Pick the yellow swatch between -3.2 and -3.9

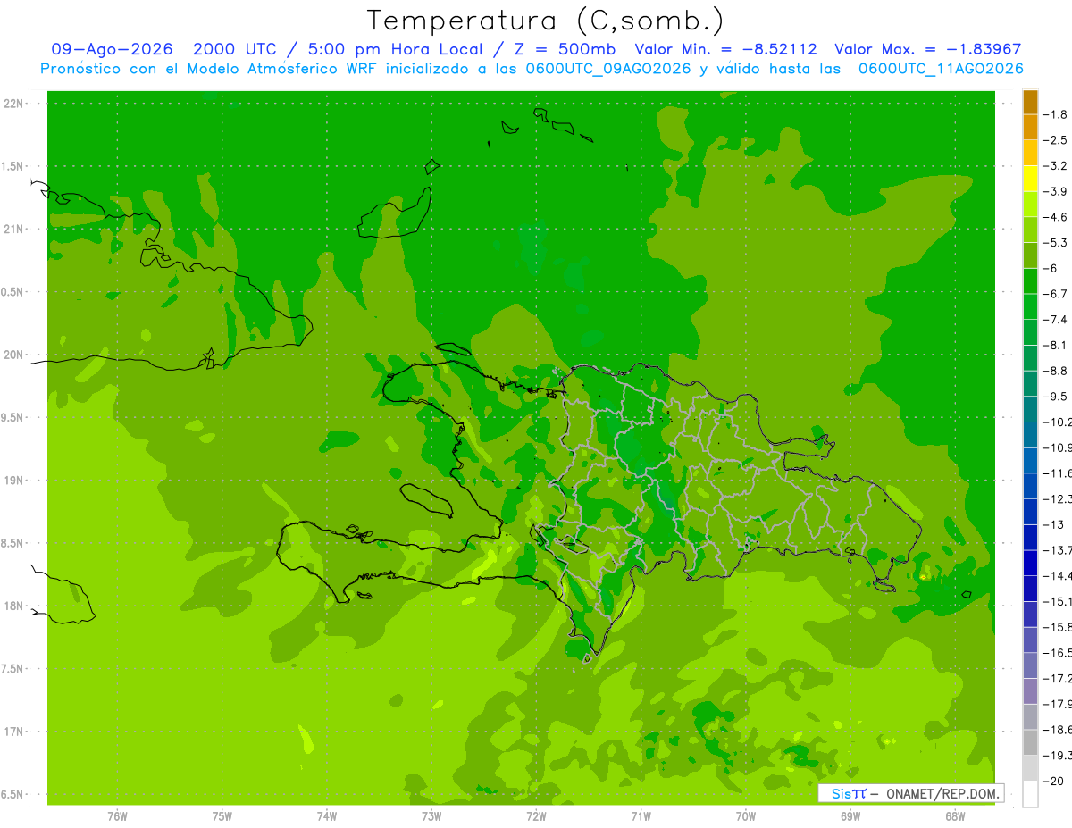[1030, 179]
